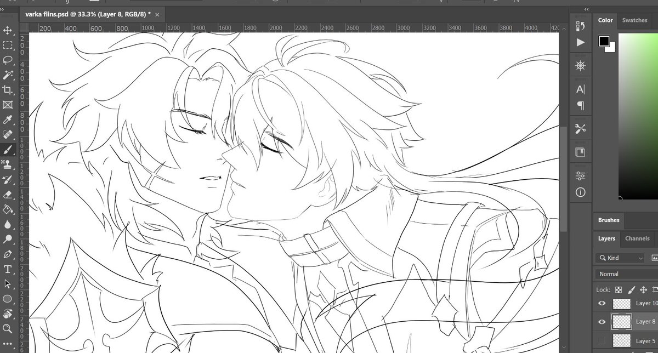Collapse the panel dock via double arrows
Screen dimensions: 658x353
(x=586, y=9)
